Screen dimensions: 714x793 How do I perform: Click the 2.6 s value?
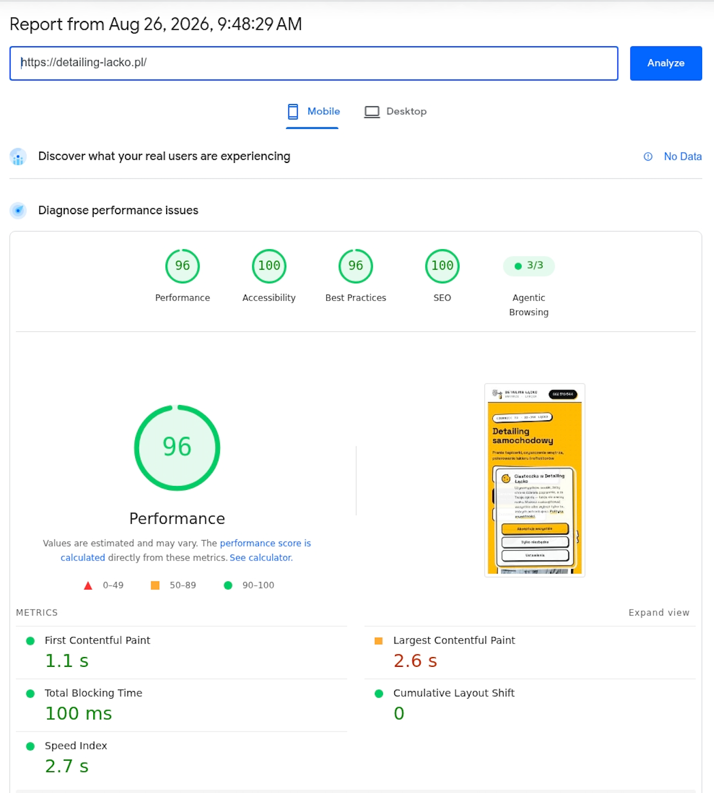415,661
